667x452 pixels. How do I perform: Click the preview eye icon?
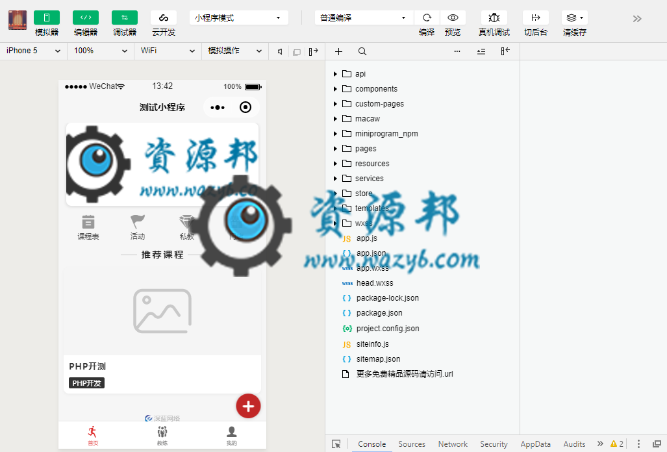coord(453,18)
